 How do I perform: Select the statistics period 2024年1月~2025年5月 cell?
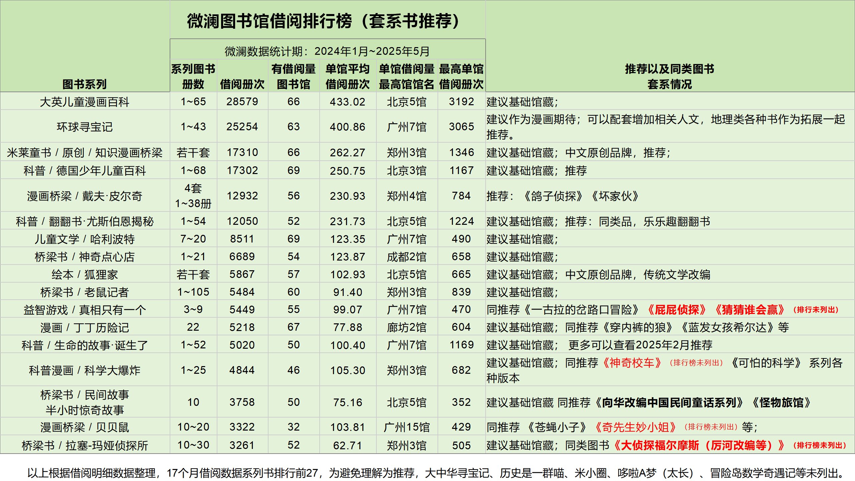tap(327, 51)
